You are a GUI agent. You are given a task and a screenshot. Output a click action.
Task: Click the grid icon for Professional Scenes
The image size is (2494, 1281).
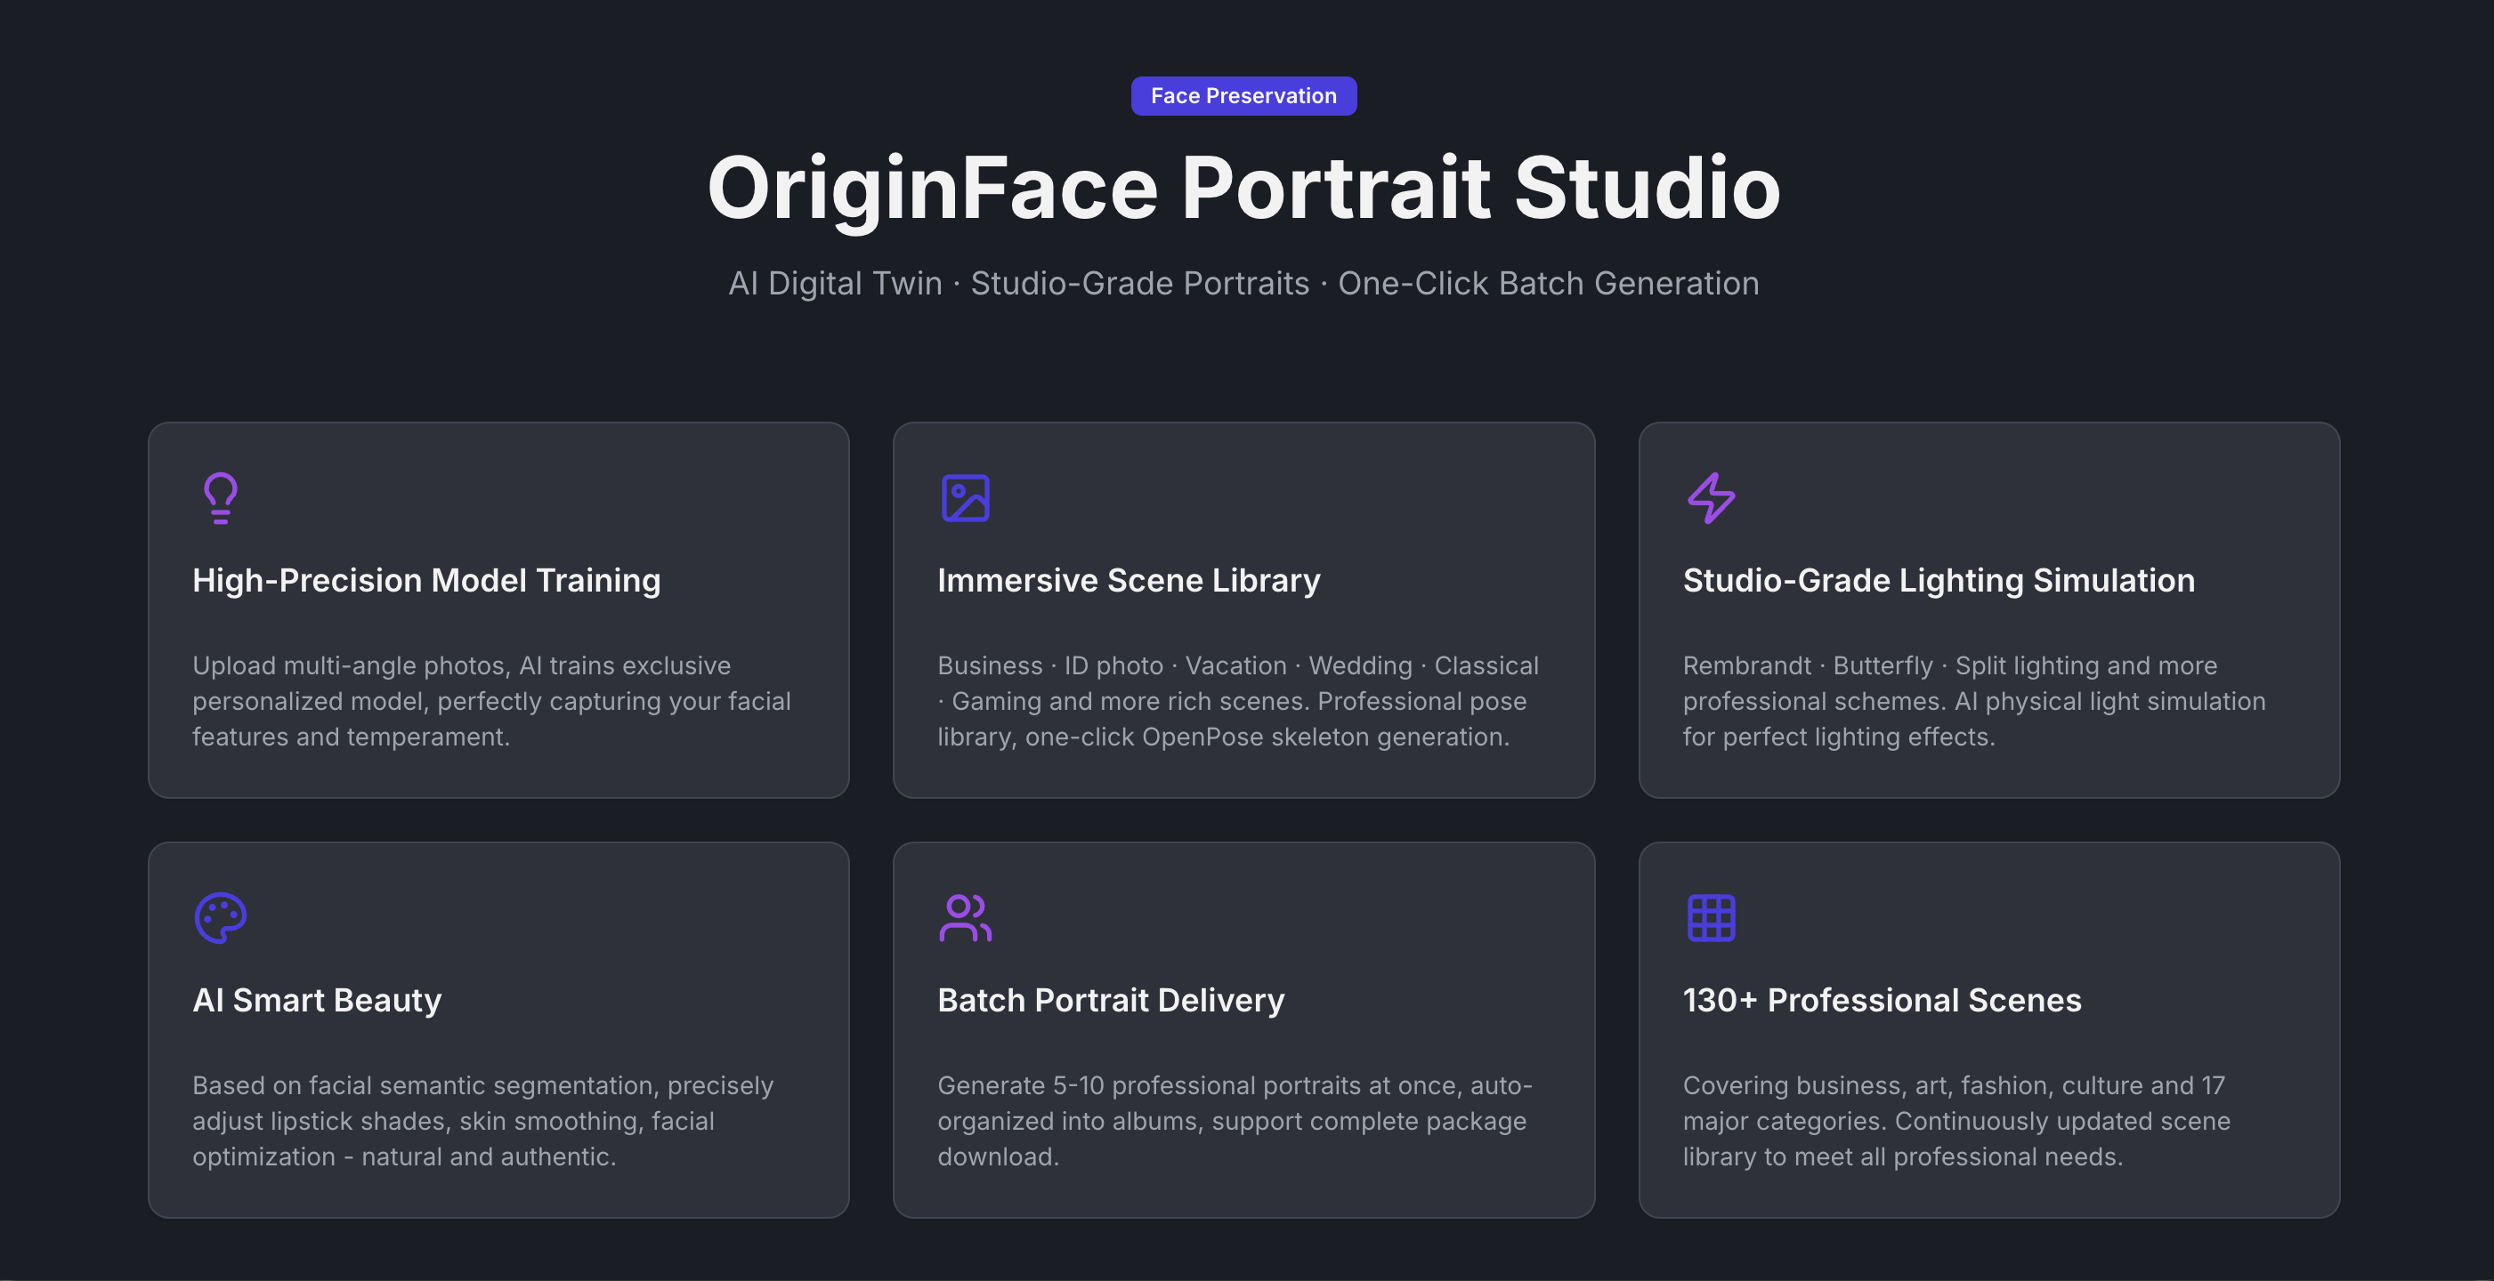tap(1711, 917)
